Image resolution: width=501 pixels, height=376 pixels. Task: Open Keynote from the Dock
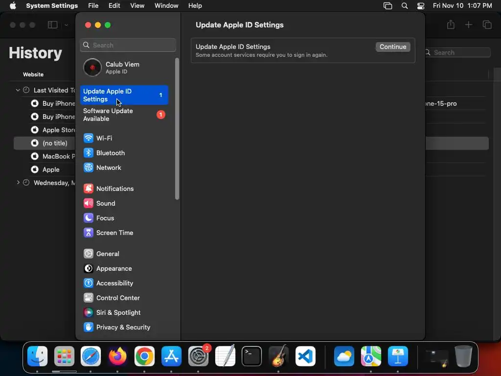[398, 356]
